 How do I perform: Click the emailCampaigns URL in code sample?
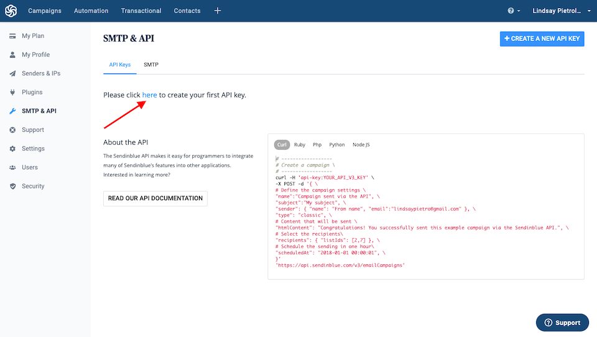pos(340,265)
